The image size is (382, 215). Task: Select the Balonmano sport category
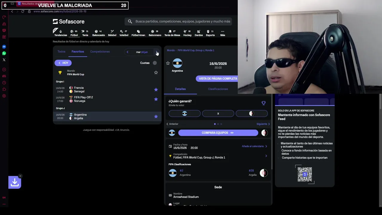point(155,33)
